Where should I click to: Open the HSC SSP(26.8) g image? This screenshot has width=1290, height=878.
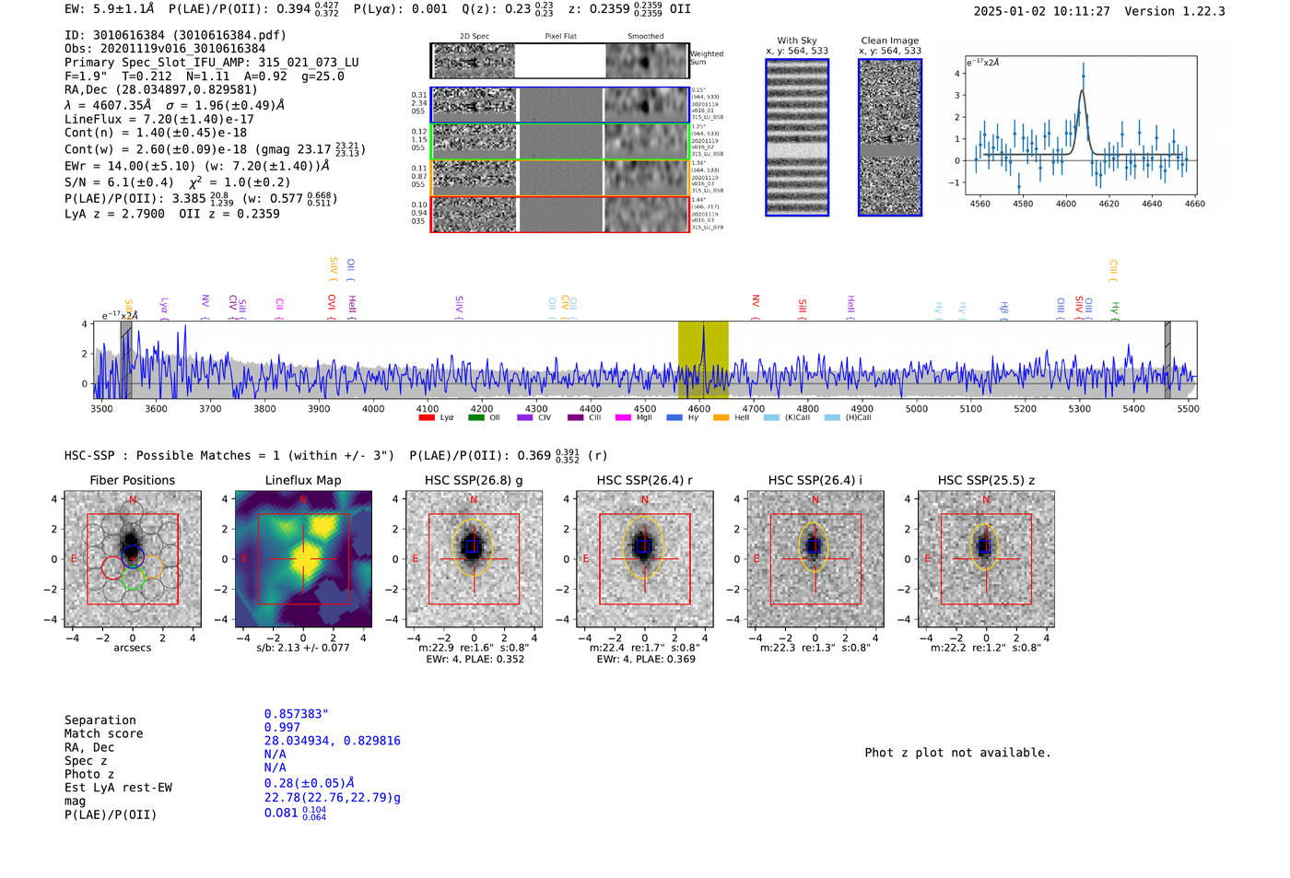[474, 559]
